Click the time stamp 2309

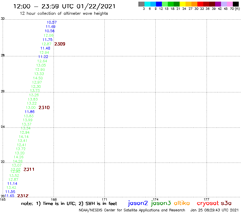(x=60, y=44)
